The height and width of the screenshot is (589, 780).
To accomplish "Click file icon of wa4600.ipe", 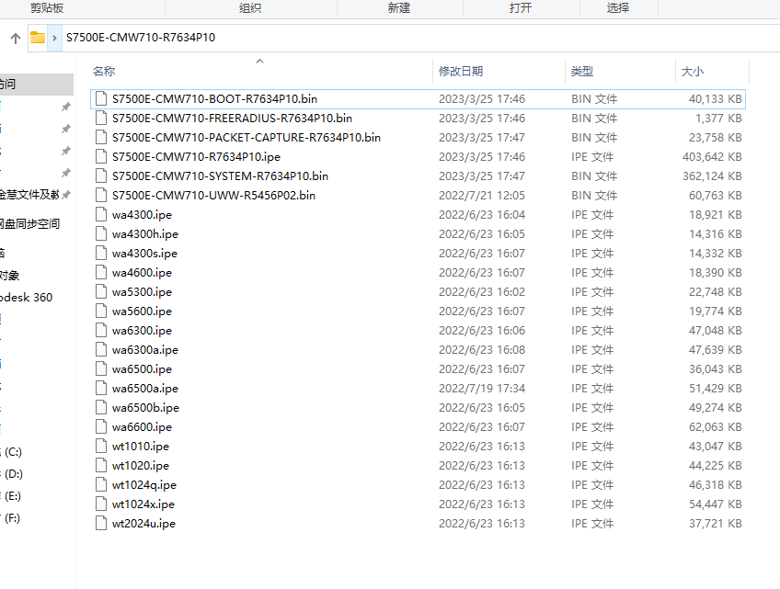I will point(101,273).
